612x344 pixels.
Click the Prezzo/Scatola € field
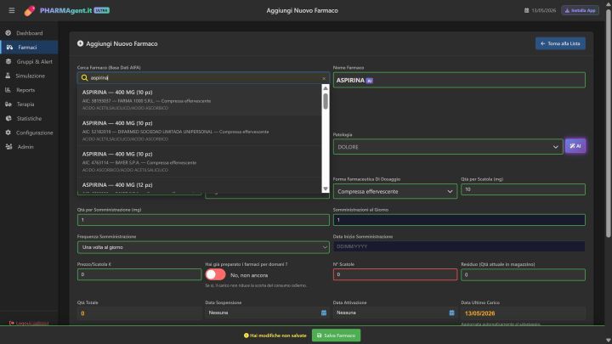[x=139, y=274]
